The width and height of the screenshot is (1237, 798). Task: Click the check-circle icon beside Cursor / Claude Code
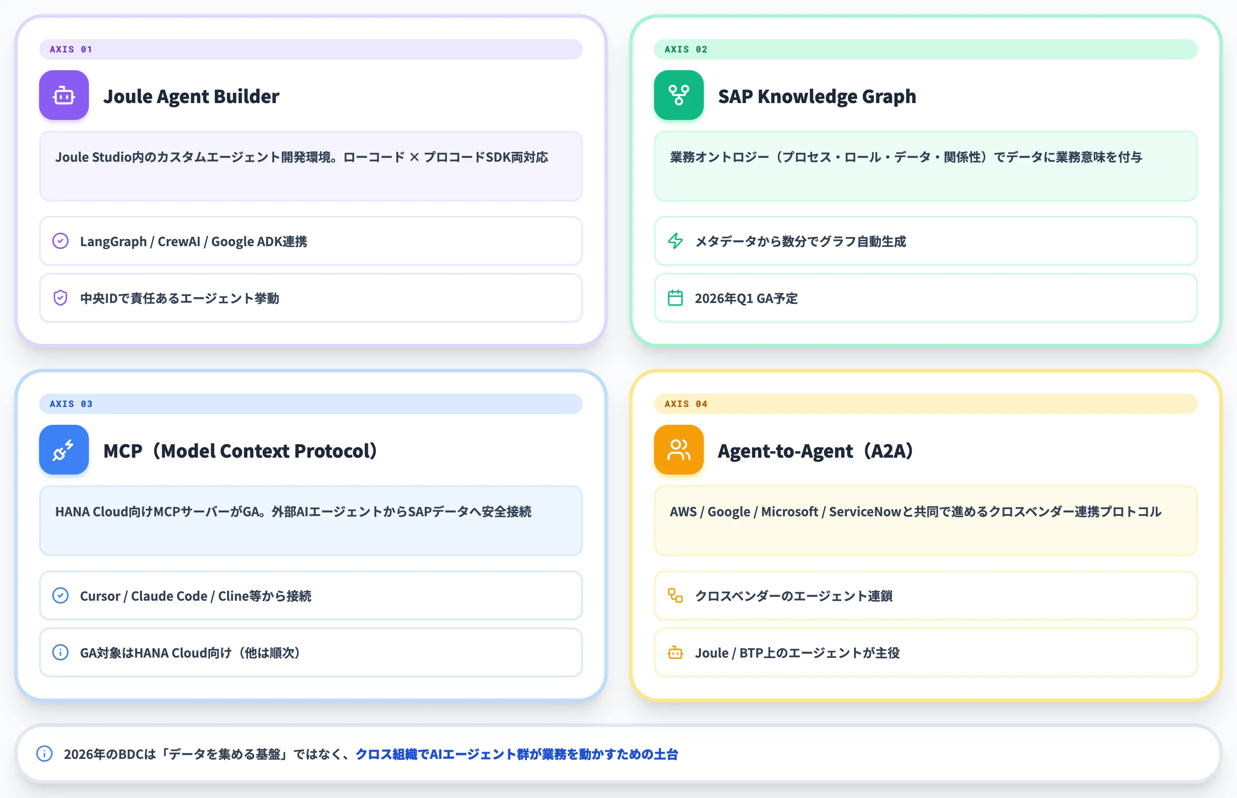tap(60, 595)
